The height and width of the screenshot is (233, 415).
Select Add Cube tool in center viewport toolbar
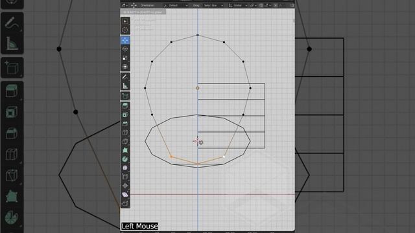(x=125, y=96)
